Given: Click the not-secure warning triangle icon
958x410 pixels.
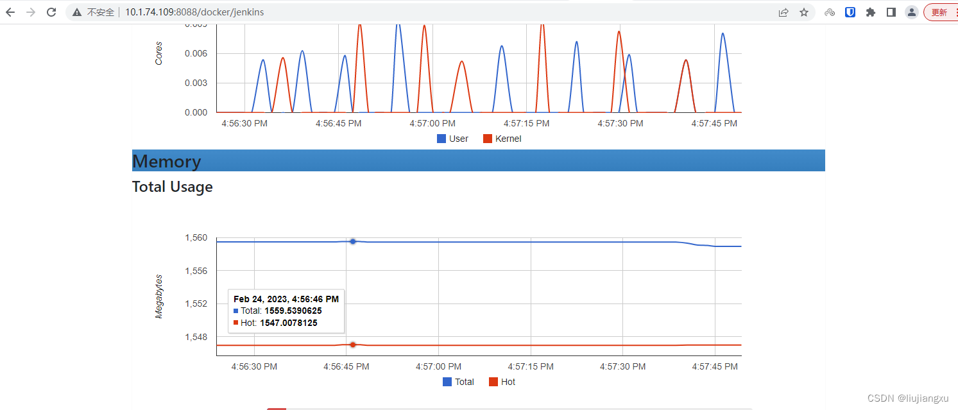Looking at the screenshot, I should point(77,12).
